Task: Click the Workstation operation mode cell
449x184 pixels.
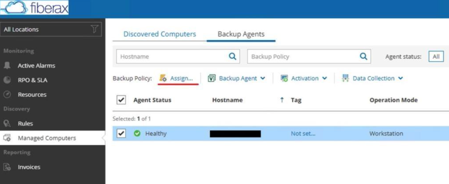Action: coord(386,134)
